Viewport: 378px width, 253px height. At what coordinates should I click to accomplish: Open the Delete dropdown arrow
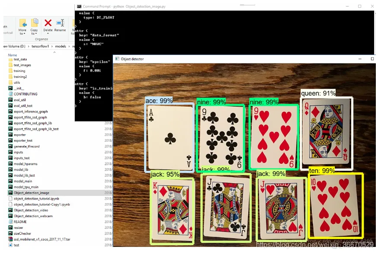click(48, 33)
